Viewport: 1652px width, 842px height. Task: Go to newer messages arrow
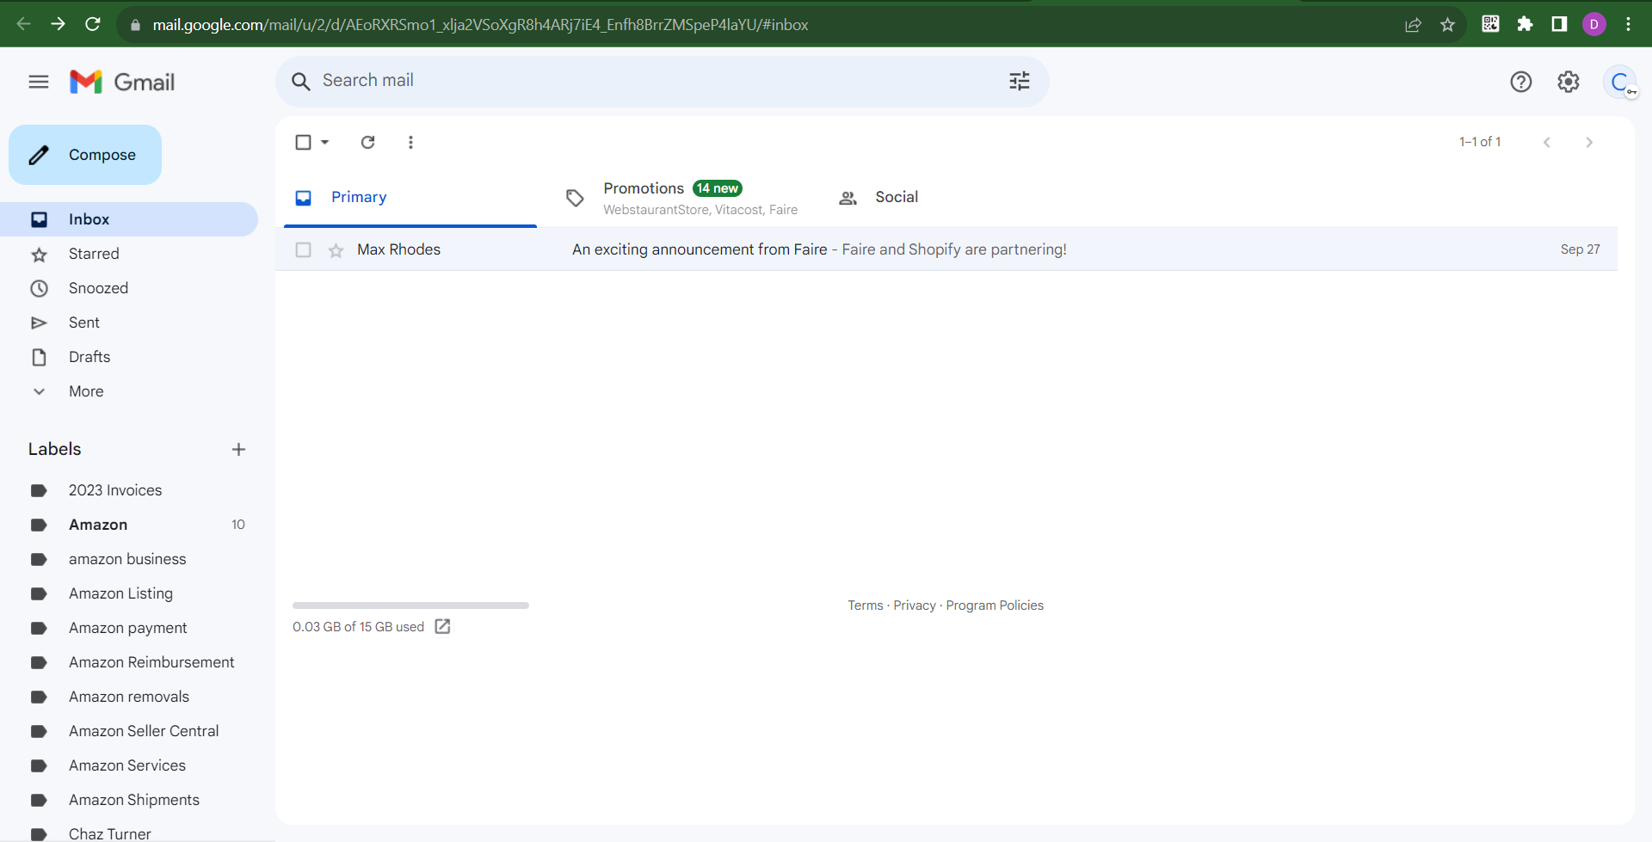[1546, 142]
